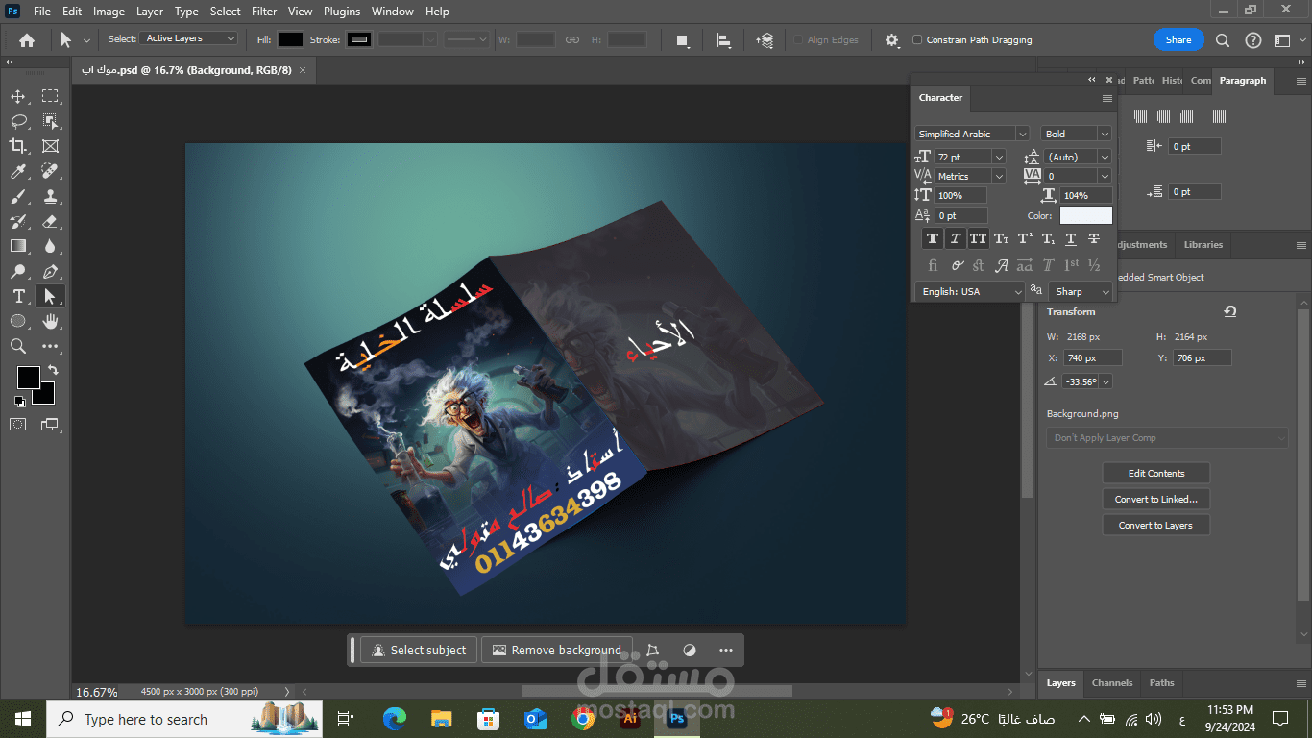Select the Rectangular Marquee tool
This screenshot has height=738, width=1312.
50,96
